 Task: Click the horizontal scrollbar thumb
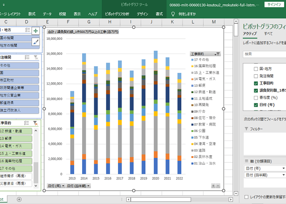(161, 199)
